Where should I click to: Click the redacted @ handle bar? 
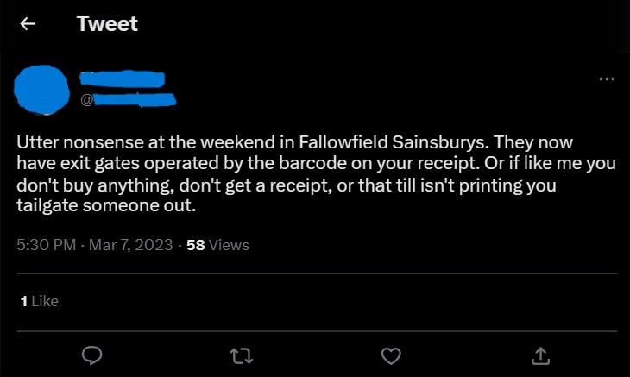tap(134, 99)
